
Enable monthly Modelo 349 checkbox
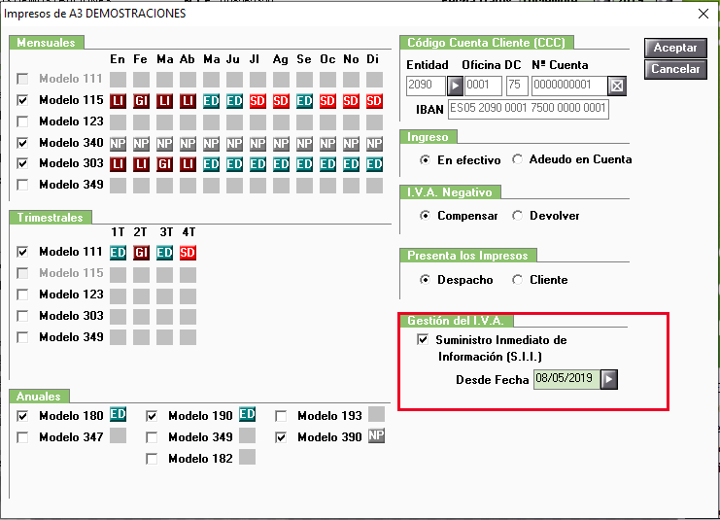pyautogui.click(x=22, y=185)
